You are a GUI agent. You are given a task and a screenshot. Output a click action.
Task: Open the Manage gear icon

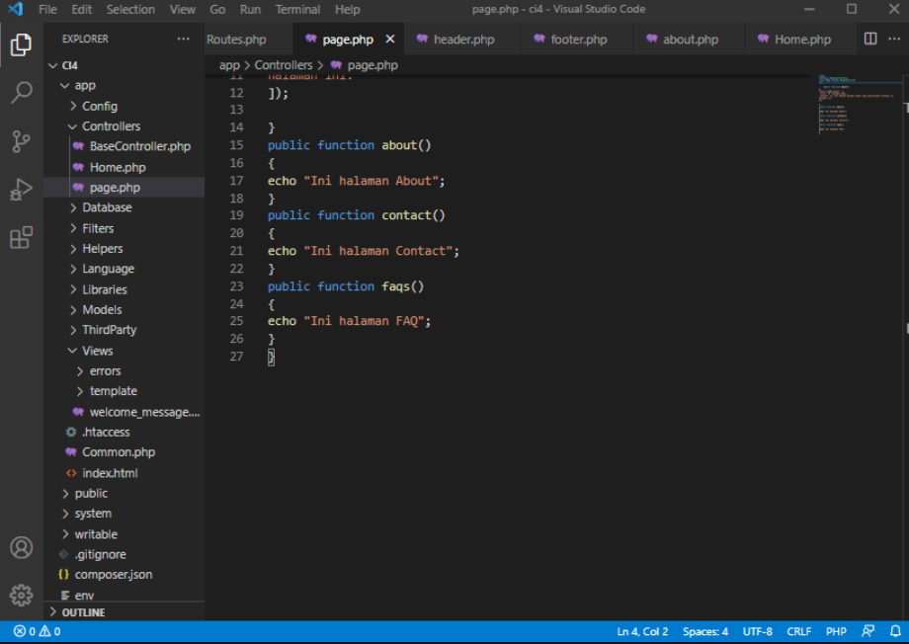coord(22,595)
